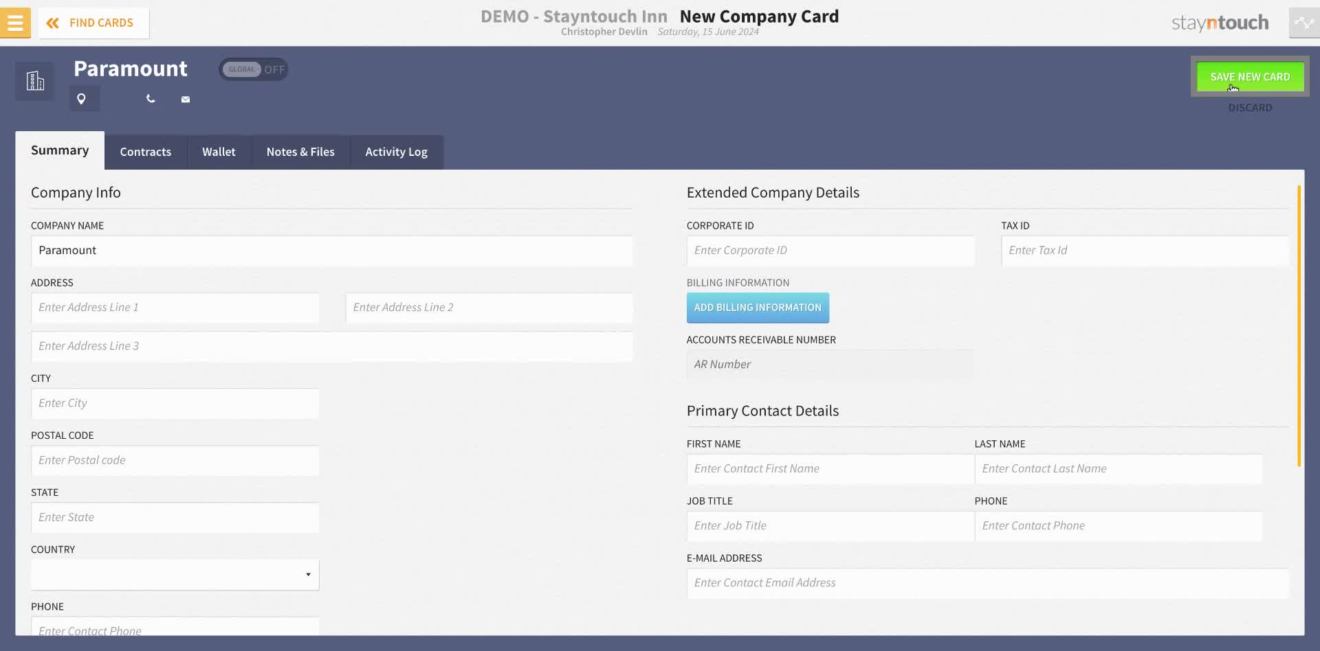Focus the Address Line 2 field
This screenshot has width=1320, height=651.
(x=489, y=308)
